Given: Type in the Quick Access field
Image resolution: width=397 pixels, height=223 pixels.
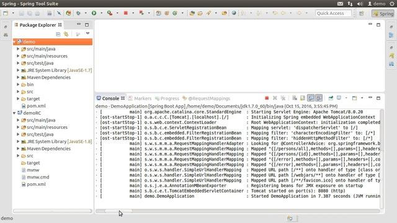Looking at the screenshot, I should [334, 13].
